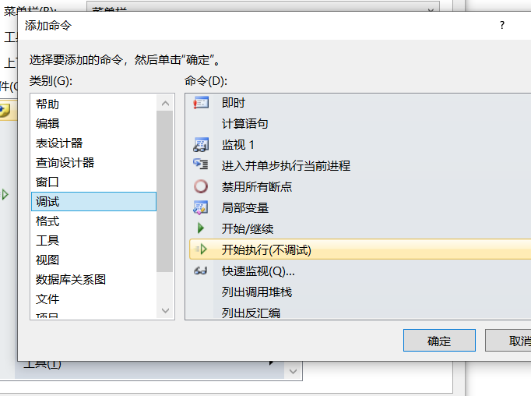This screenshot has width=531, height=396.
Task: Select the 即时 immediate window icon
Action: tap(201, 103)
